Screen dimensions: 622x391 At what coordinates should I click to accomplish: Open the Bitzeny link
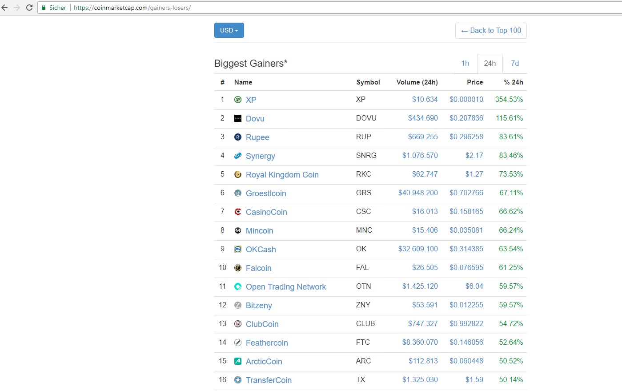click(x=259, y=306)
